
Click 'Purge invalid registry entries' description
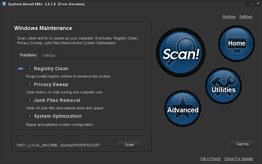tap(68, 76)
